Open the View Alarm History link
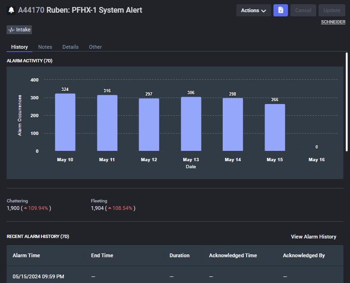Screen dimensions: 350x283 coord(313,237)
